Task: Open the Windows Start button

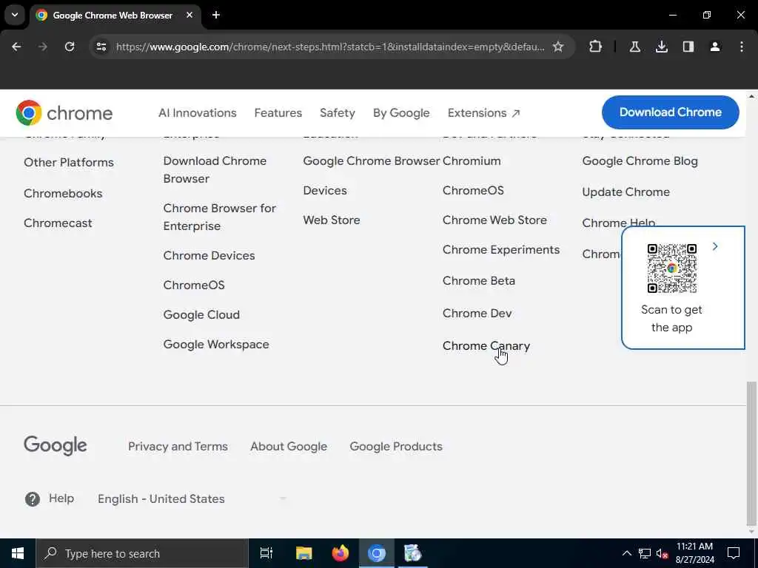Action: tap(18, 553)
